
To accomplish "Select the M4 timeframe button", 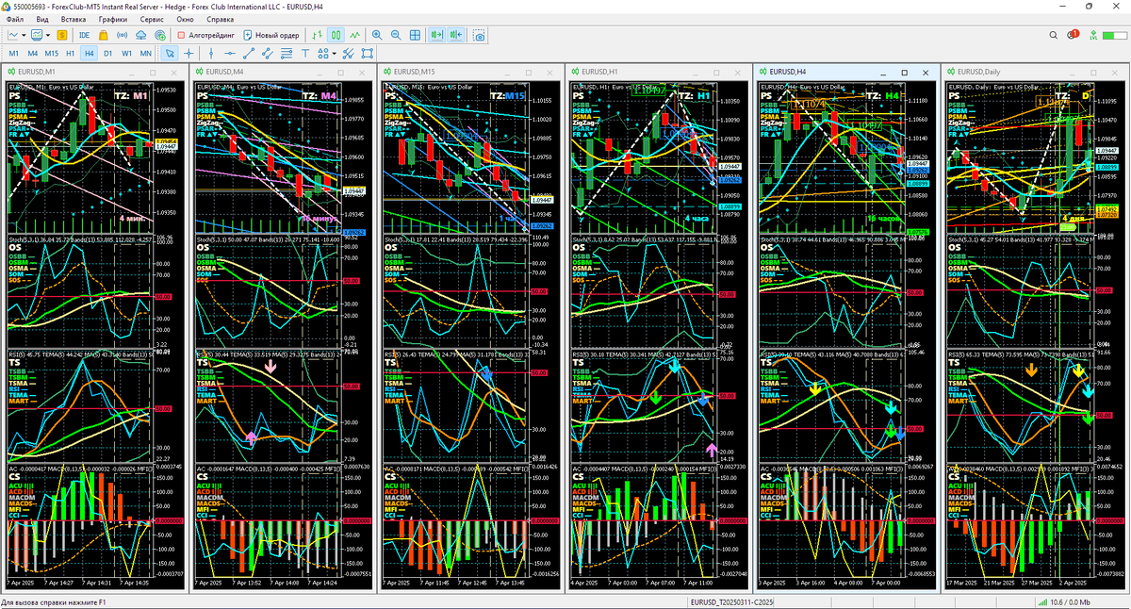I will click(x=32, y=54).
